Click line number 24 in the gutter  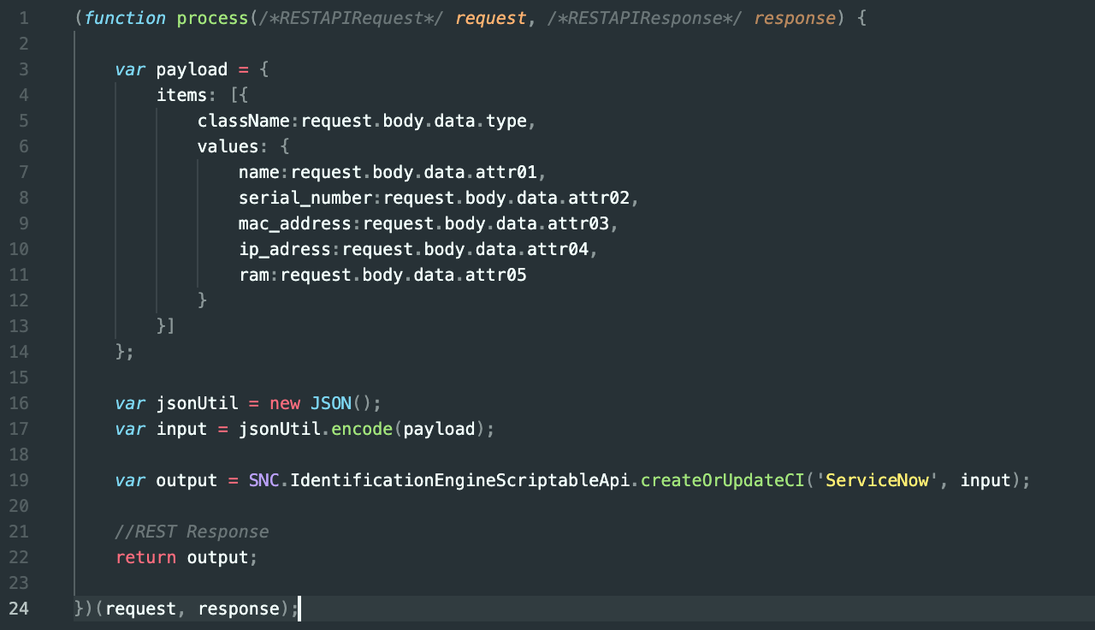(x=19, y=609)
